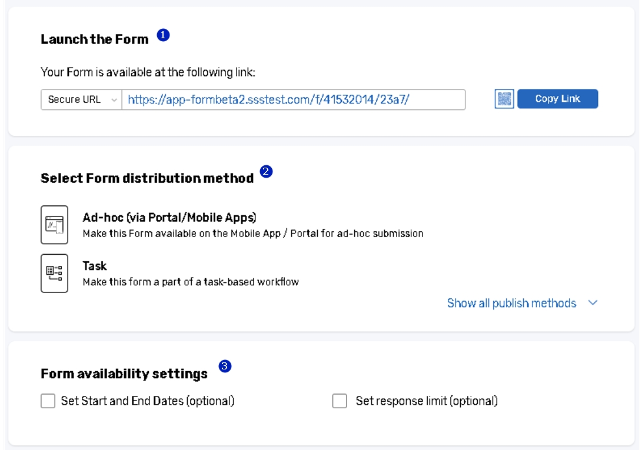This screenshot has height=450, width=642.
Task: Click the Select Form distribution method heading
Action: pos(147,178)
